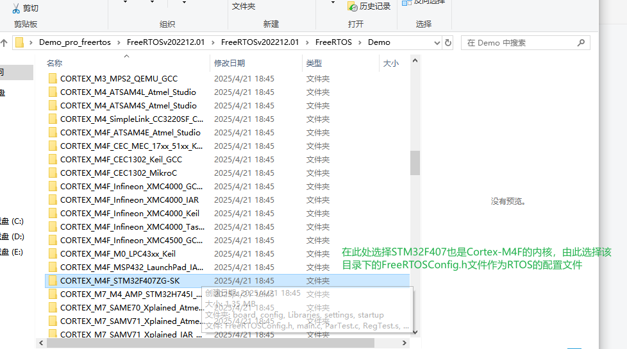This screenshot has width=627, height=349.
Task: Click horizontal scrollbar left arrow
Action: [x=41, y=343]
